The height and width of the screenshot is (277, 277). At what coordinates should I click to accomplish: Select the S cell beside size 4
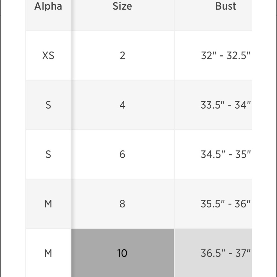click(x=48, y=105)
